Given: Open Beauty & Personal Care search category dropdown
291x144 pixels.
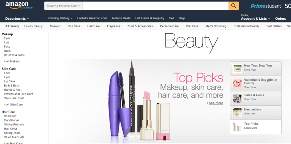Looking at the screenshot, I should pyautogui.click(x=63, y=6).
